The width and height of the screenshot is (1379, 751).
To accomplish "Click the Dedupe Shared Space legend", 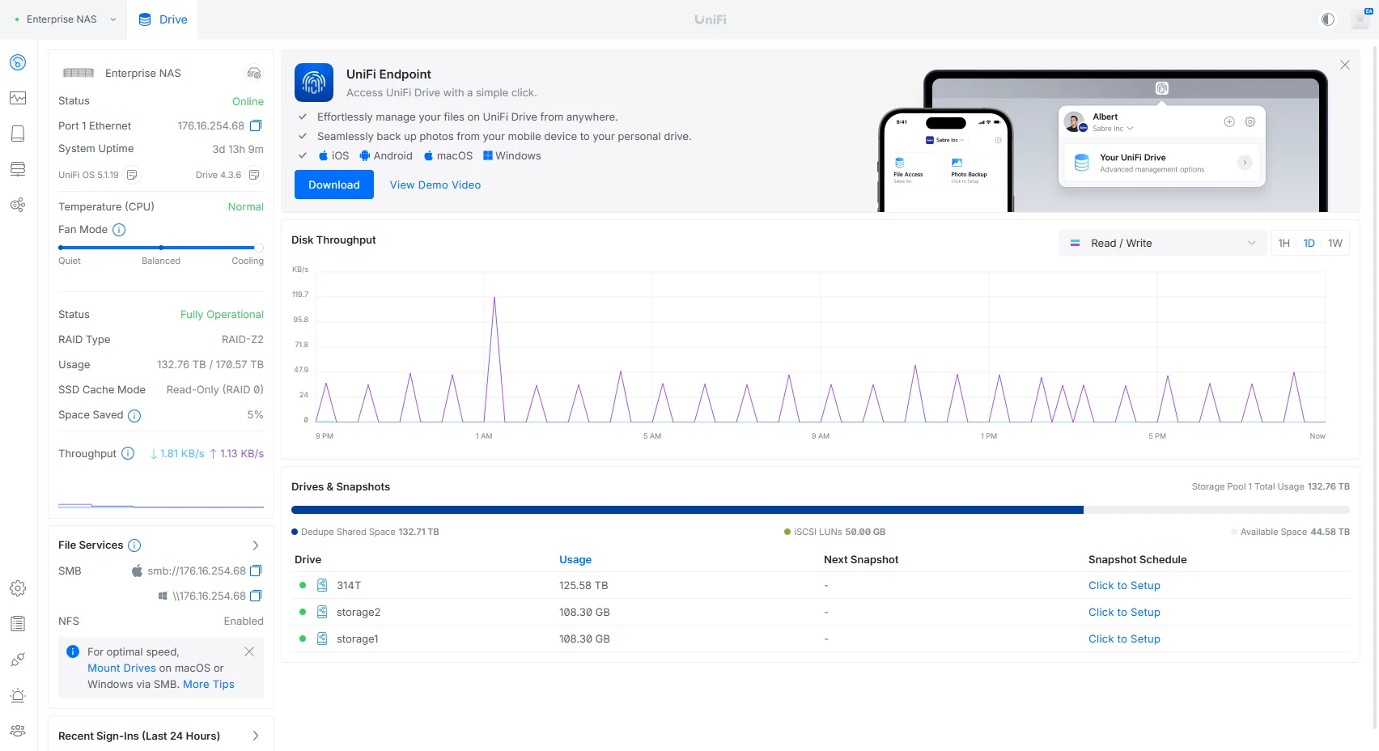I will [x=365, y=532].
